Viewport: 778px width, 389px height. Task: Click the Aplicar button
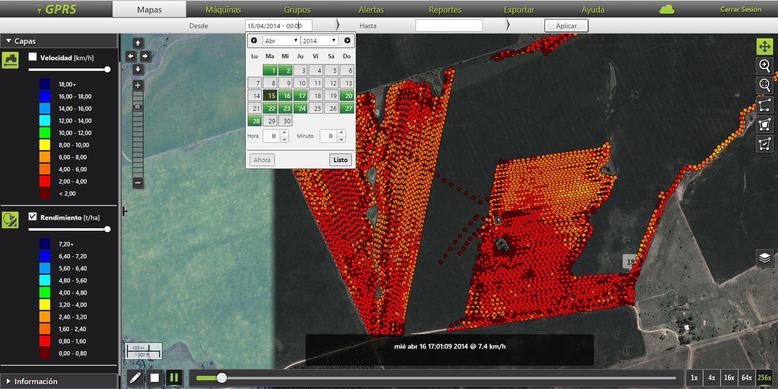pos(566,26)
